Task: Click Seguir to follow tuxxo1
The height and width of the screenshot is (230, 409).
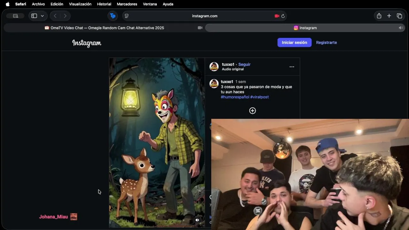Action: [244, 64]
